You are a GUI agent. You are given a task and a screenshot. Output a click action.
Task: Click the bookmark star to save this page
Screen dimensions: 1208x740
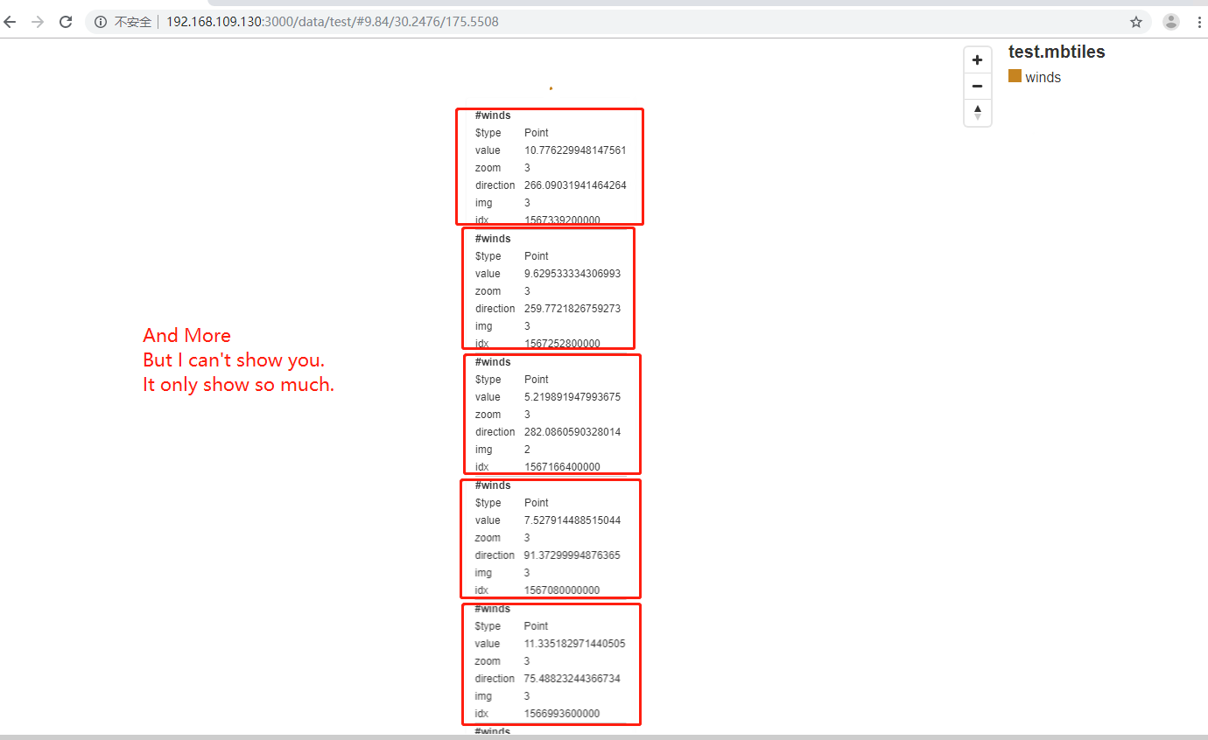click(x=1135, y=21)
